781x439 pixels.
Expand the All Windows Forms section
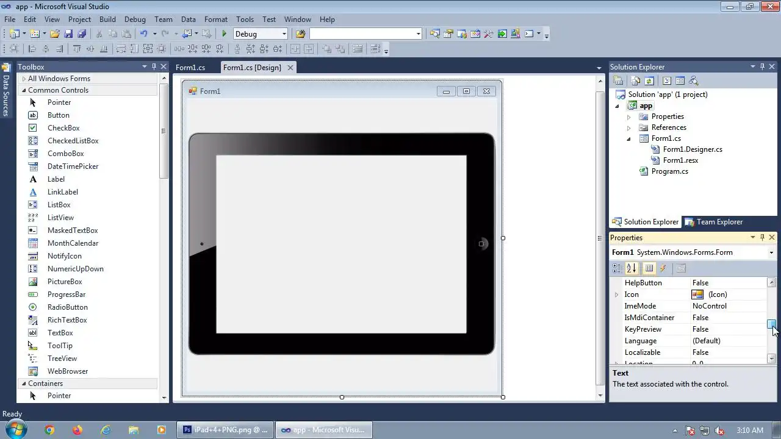(24, 79)
